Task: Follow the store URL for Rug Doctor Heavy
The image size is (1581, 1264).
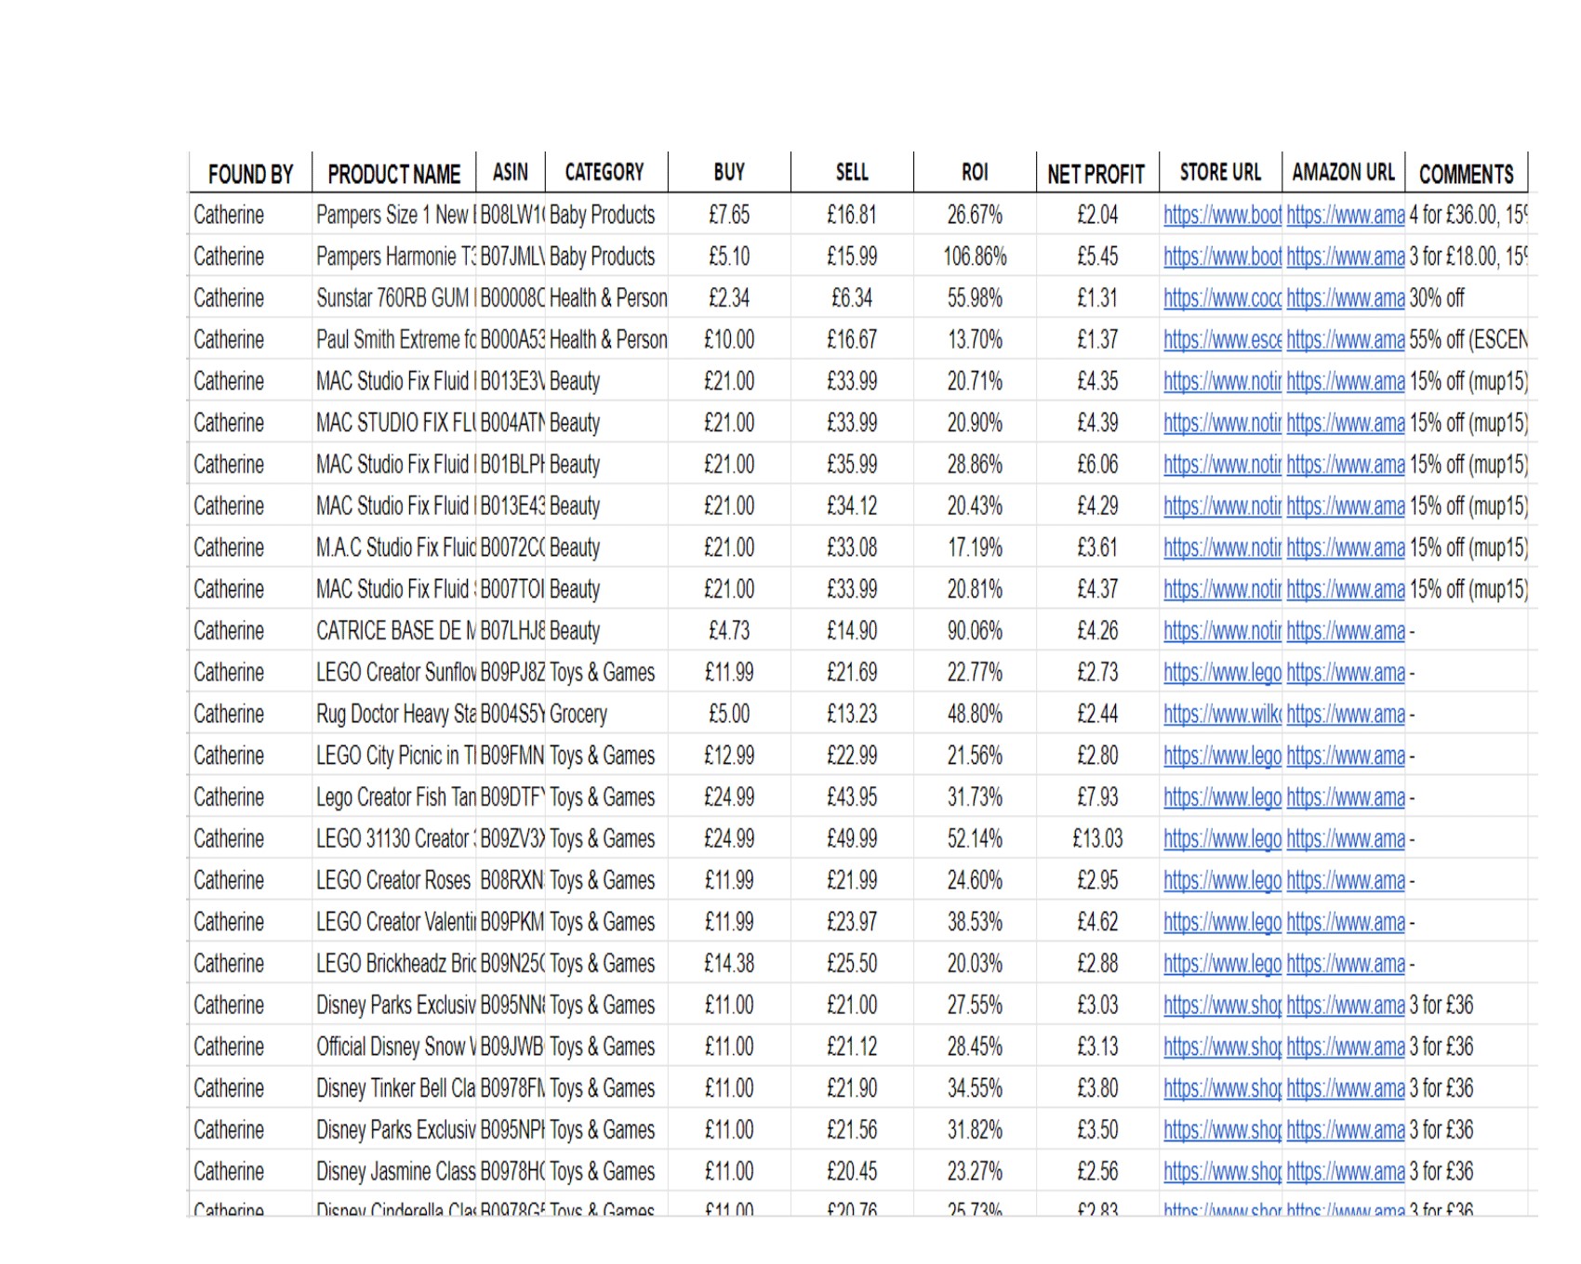Action: [1222, 715]
